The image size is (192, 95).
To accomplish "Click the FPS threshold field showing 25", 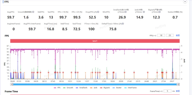I will pos(170,35).
